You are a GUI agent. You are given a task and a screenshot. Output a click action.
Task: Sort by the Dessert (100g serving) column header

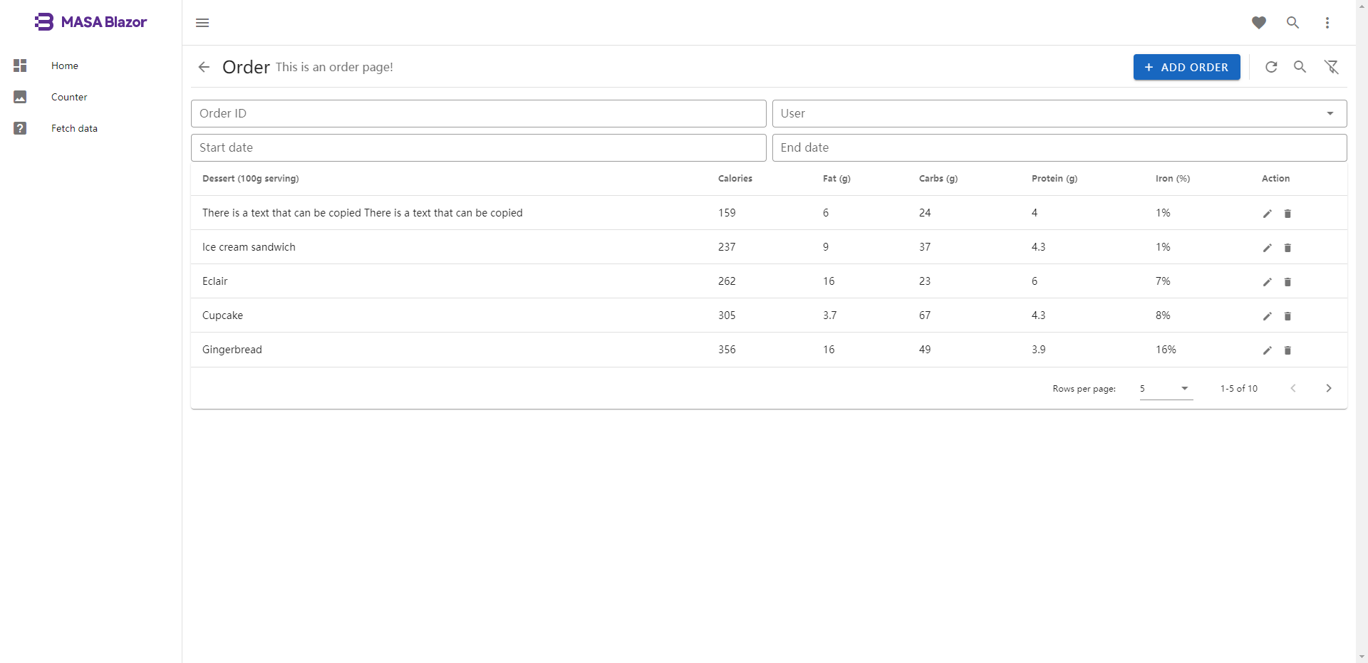click(251, 179)
